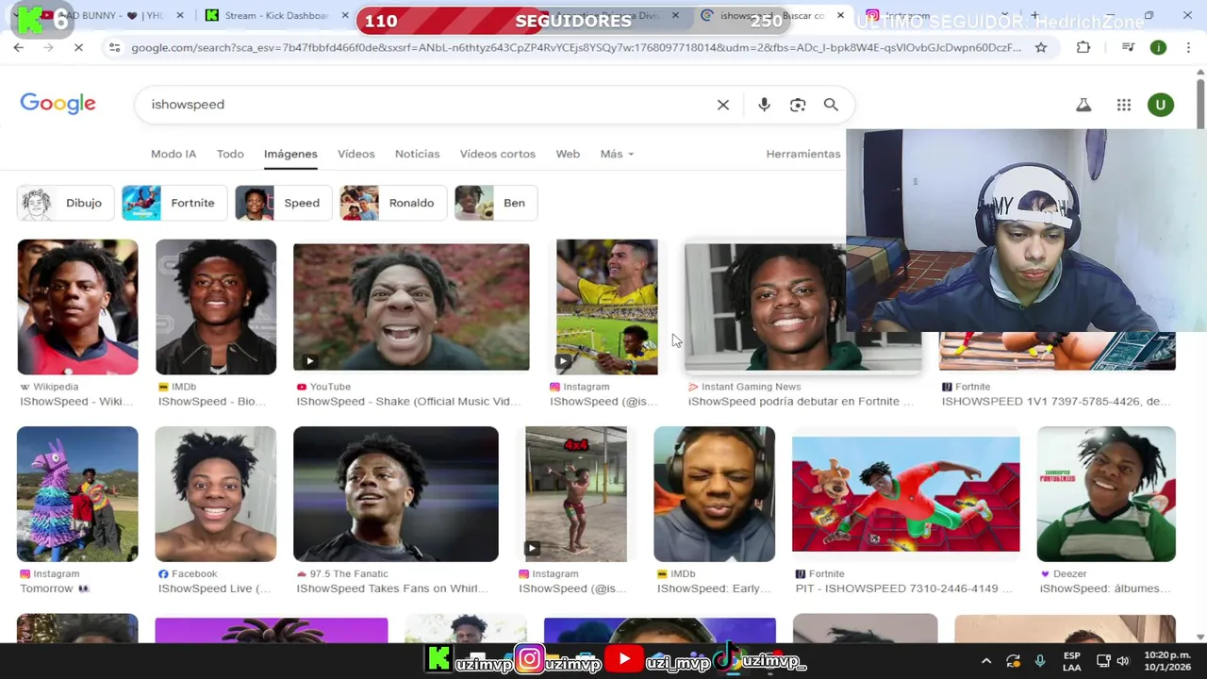Open Search Labs flask icon
This screenshot has height=679, width=1207.
[x=1083, y=106]
